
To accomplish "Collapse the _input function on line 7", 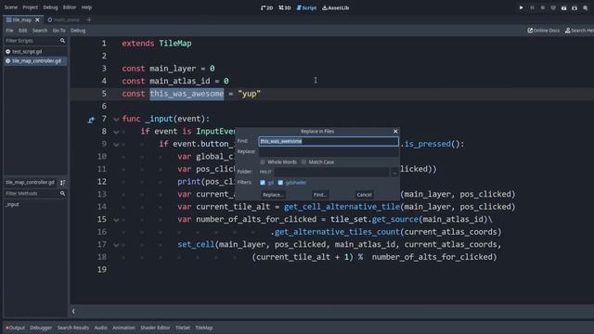I will click(116, 120).
